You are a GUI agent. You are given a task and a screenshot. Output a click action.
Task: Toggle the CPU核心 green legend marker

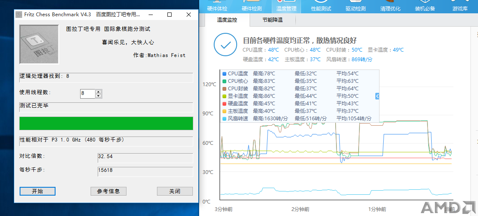coord(225,81)
